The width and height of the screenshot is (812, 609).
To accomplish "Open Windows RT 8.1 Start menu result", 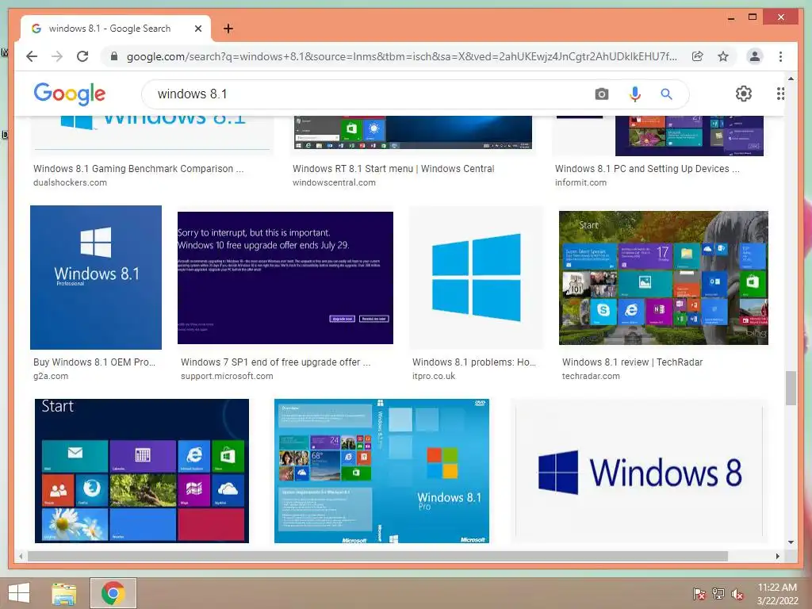I will pyautogui.click(x=393, y=169).
